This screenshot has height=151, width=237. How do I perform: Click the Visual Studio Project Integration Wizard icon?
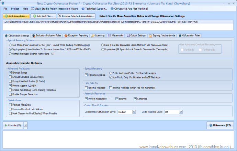pyautogui.click(x=33, y=9)
